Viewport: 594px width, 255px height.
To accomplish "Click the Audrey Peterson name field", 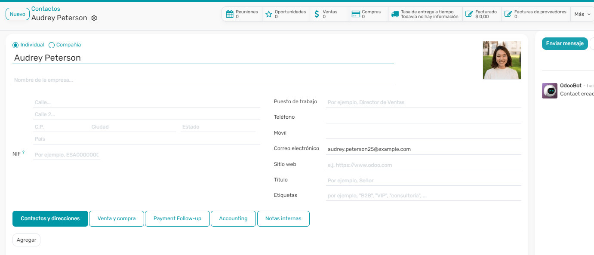I will pos(203,58).
